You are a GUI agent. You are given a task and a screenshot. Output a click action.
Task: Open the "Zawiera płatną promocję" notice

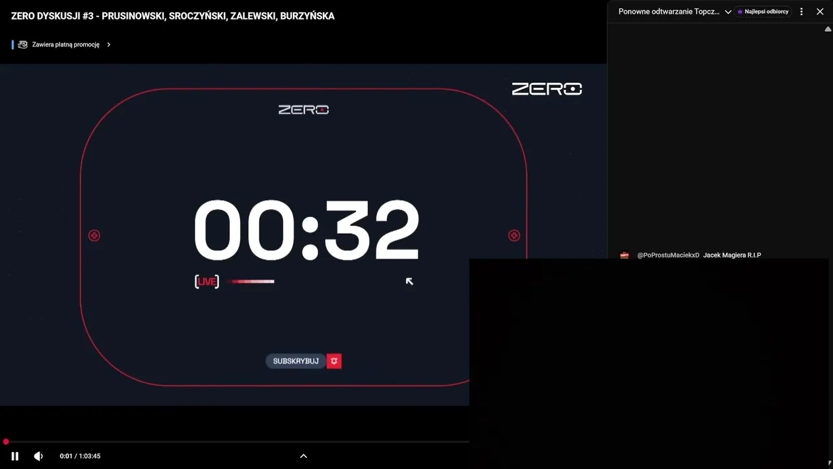click(66, 45)
